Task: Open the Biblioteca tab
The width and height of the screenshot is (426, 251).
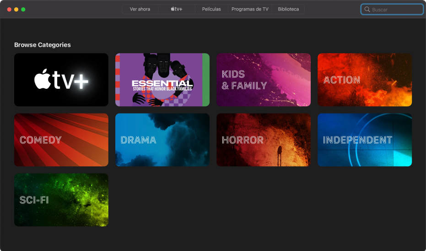Action: click(x=288, y=9)
